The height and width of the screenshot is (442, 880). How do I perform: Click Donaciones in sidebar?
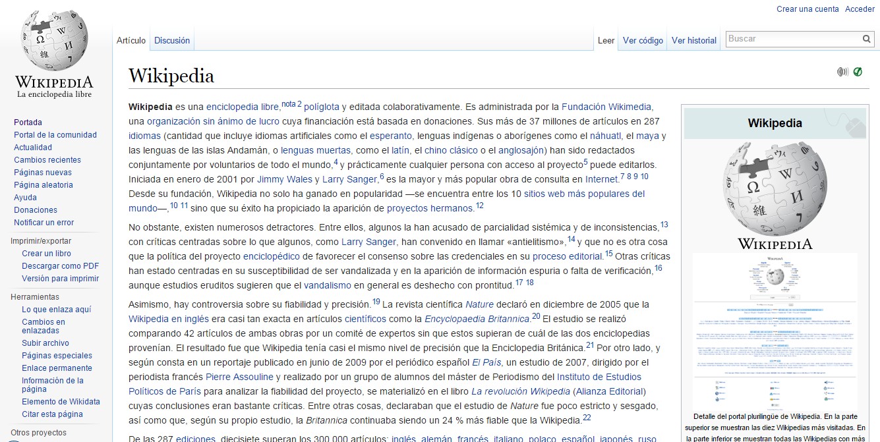36,210
